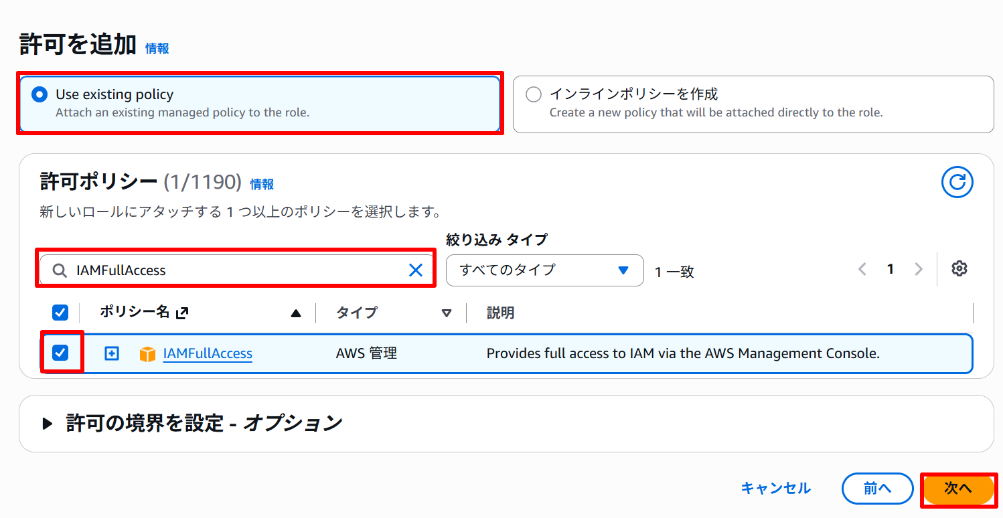
Task: Proceed with the 次へ button
Action: pos(958,489)
